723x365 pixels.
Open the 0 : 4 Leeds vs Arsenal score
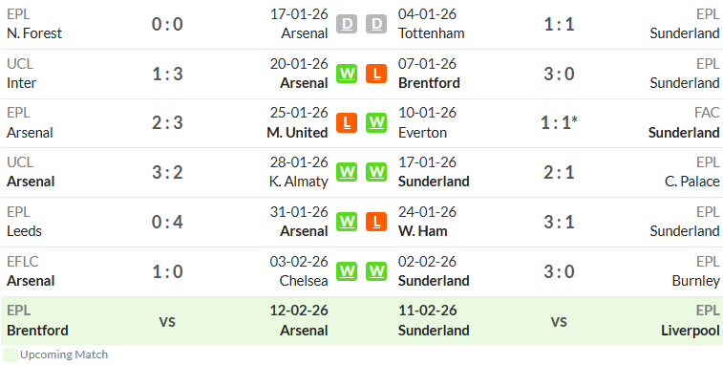click(x=167, y=223)
